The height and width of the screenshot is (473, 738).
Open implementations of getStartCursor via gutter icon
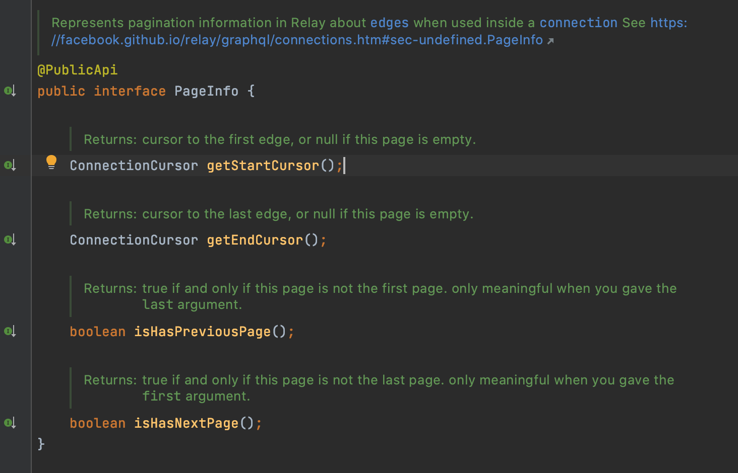[9, 165]
